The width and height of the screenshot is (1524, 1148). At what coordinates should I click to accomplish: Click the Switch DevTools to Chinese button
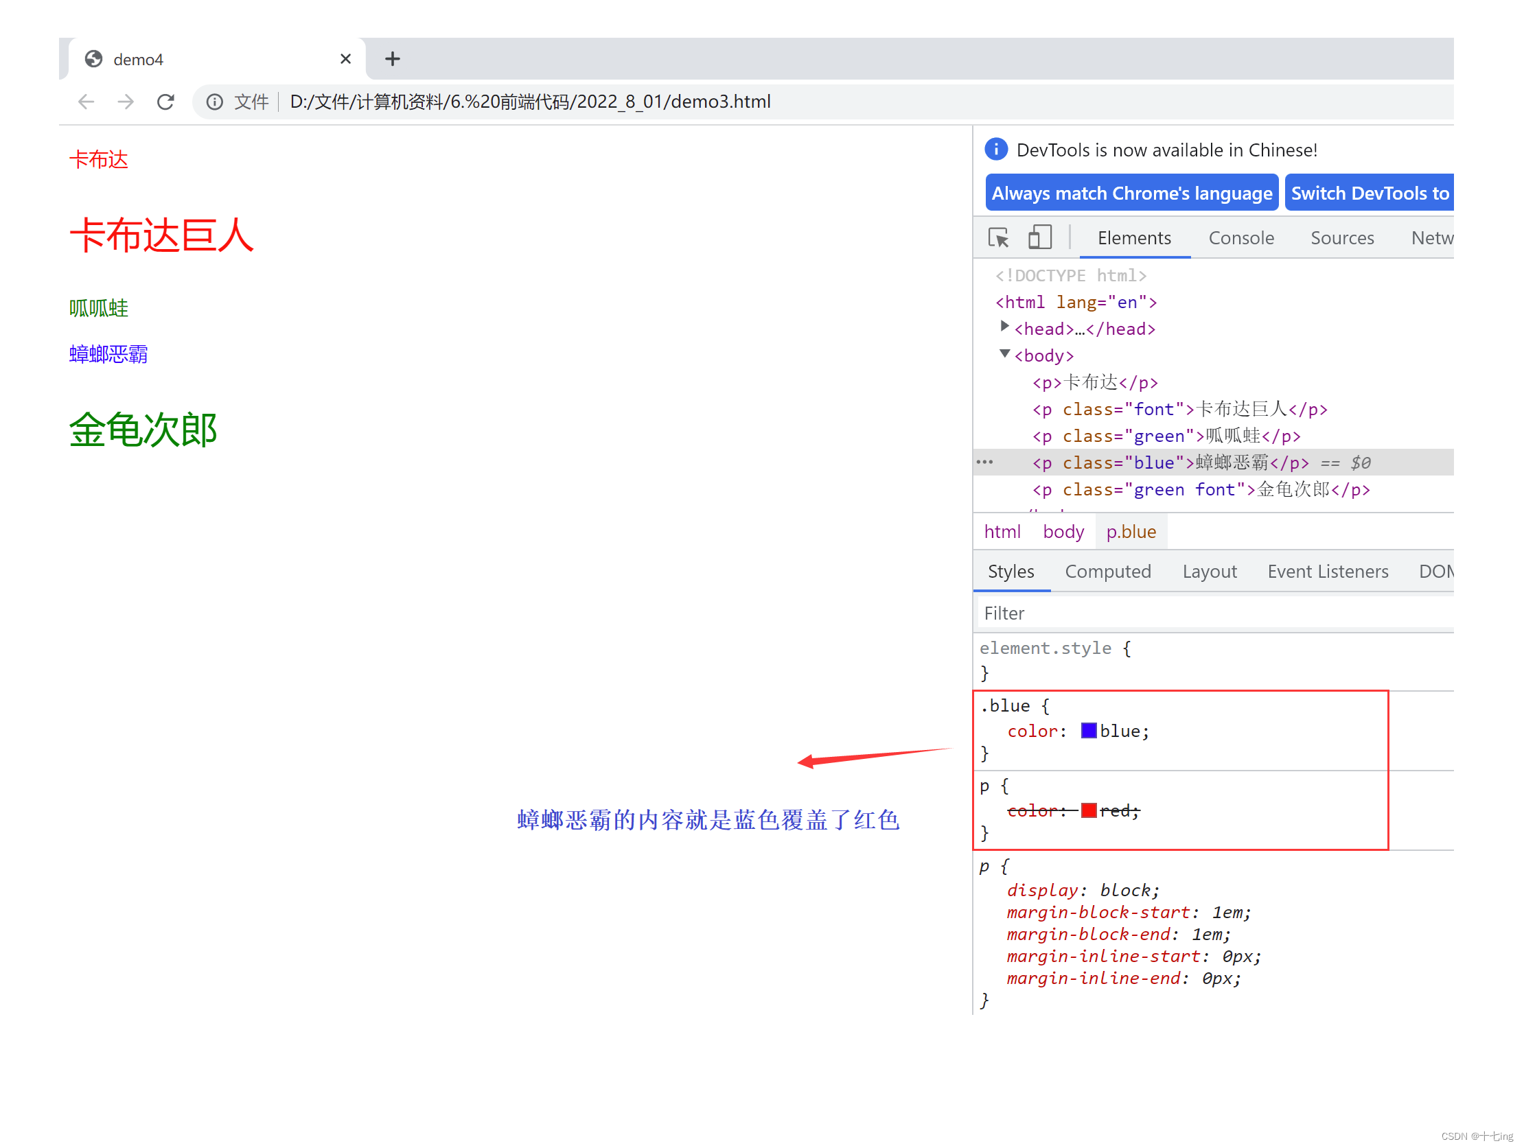[1369, 194]
